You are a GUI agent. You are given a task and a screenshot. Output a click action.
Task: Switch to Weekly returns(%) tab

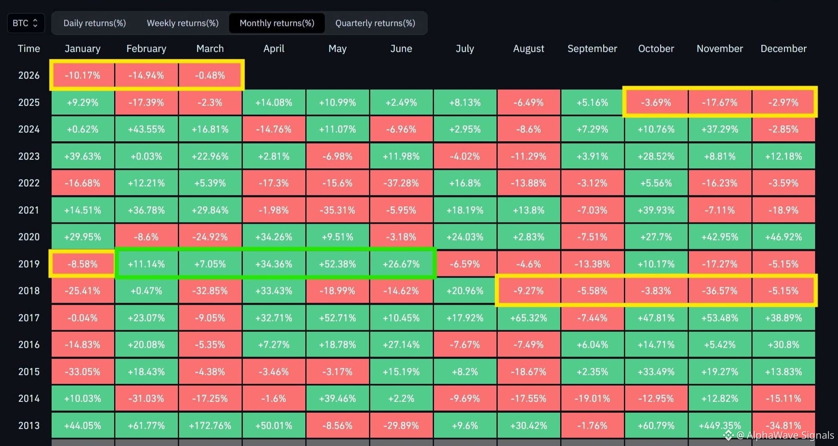(x=182, y=23)
